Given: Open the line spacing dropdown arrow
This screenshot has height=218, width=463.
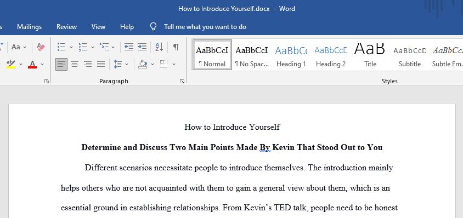Looking at the screenshot, I should pyautogui.click(x=127, y=64).
